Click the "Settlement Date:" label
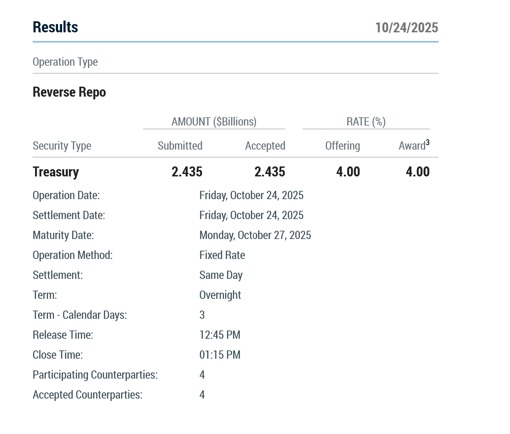The width and height of the screenshot is (510, 434). point(69,215)
